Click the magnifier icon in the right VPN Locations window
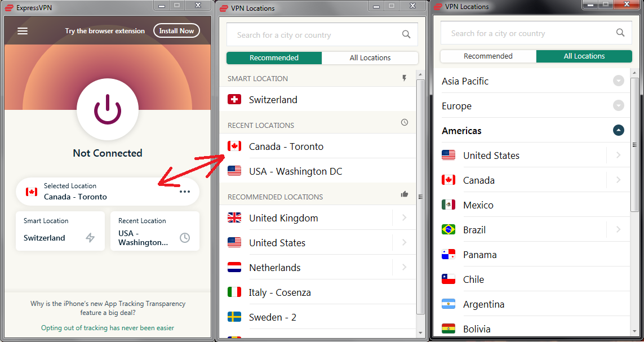Screen dimensions: 644x342 pos(620,33)
